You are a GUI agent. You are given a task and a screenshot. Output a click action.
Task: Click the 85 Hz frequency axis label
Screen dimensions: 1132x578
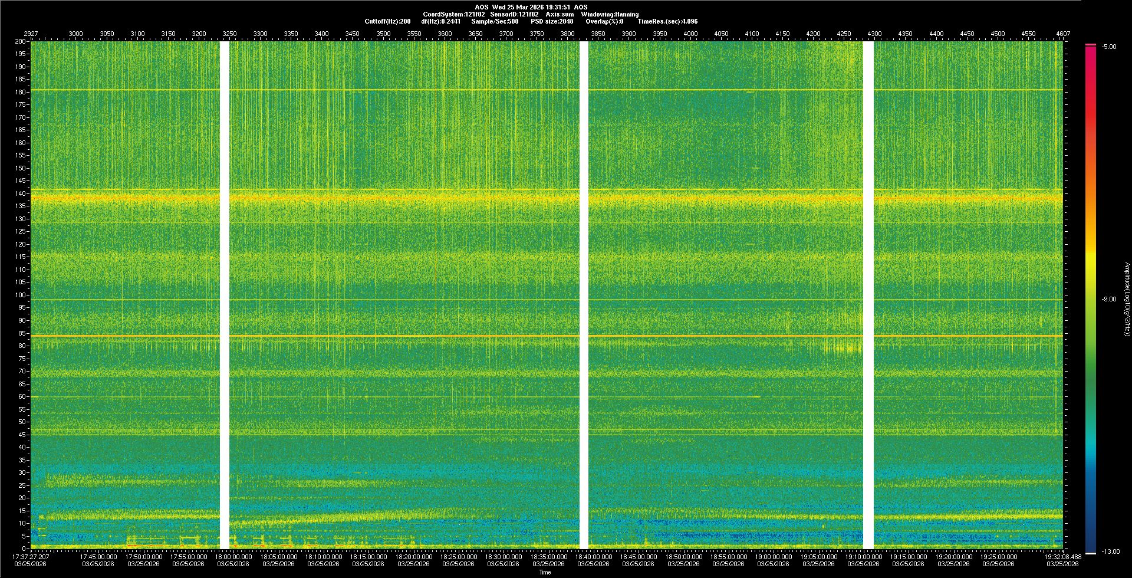pos(22,333)
